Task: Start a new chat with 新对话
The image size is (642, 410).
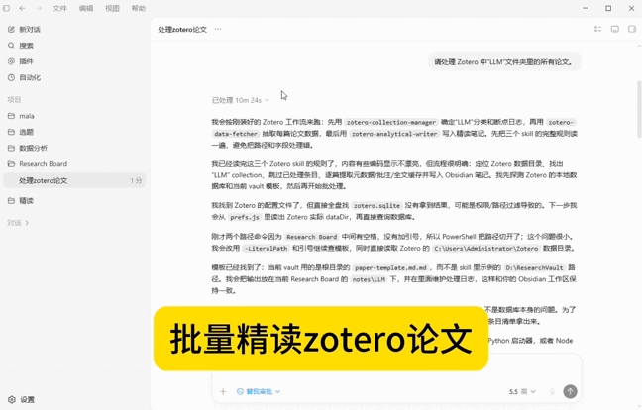Action: (x=24, y=29)
